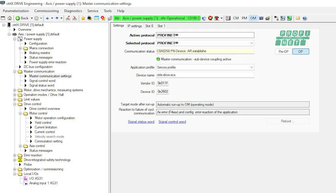The height and width of the screenshot is (193, 336).
Task: Switch to the IP settings tab
Action: (x=134, y=26)
